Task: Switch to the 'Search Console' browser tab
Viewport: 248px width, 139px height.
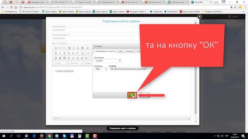Action: (85, 2)
